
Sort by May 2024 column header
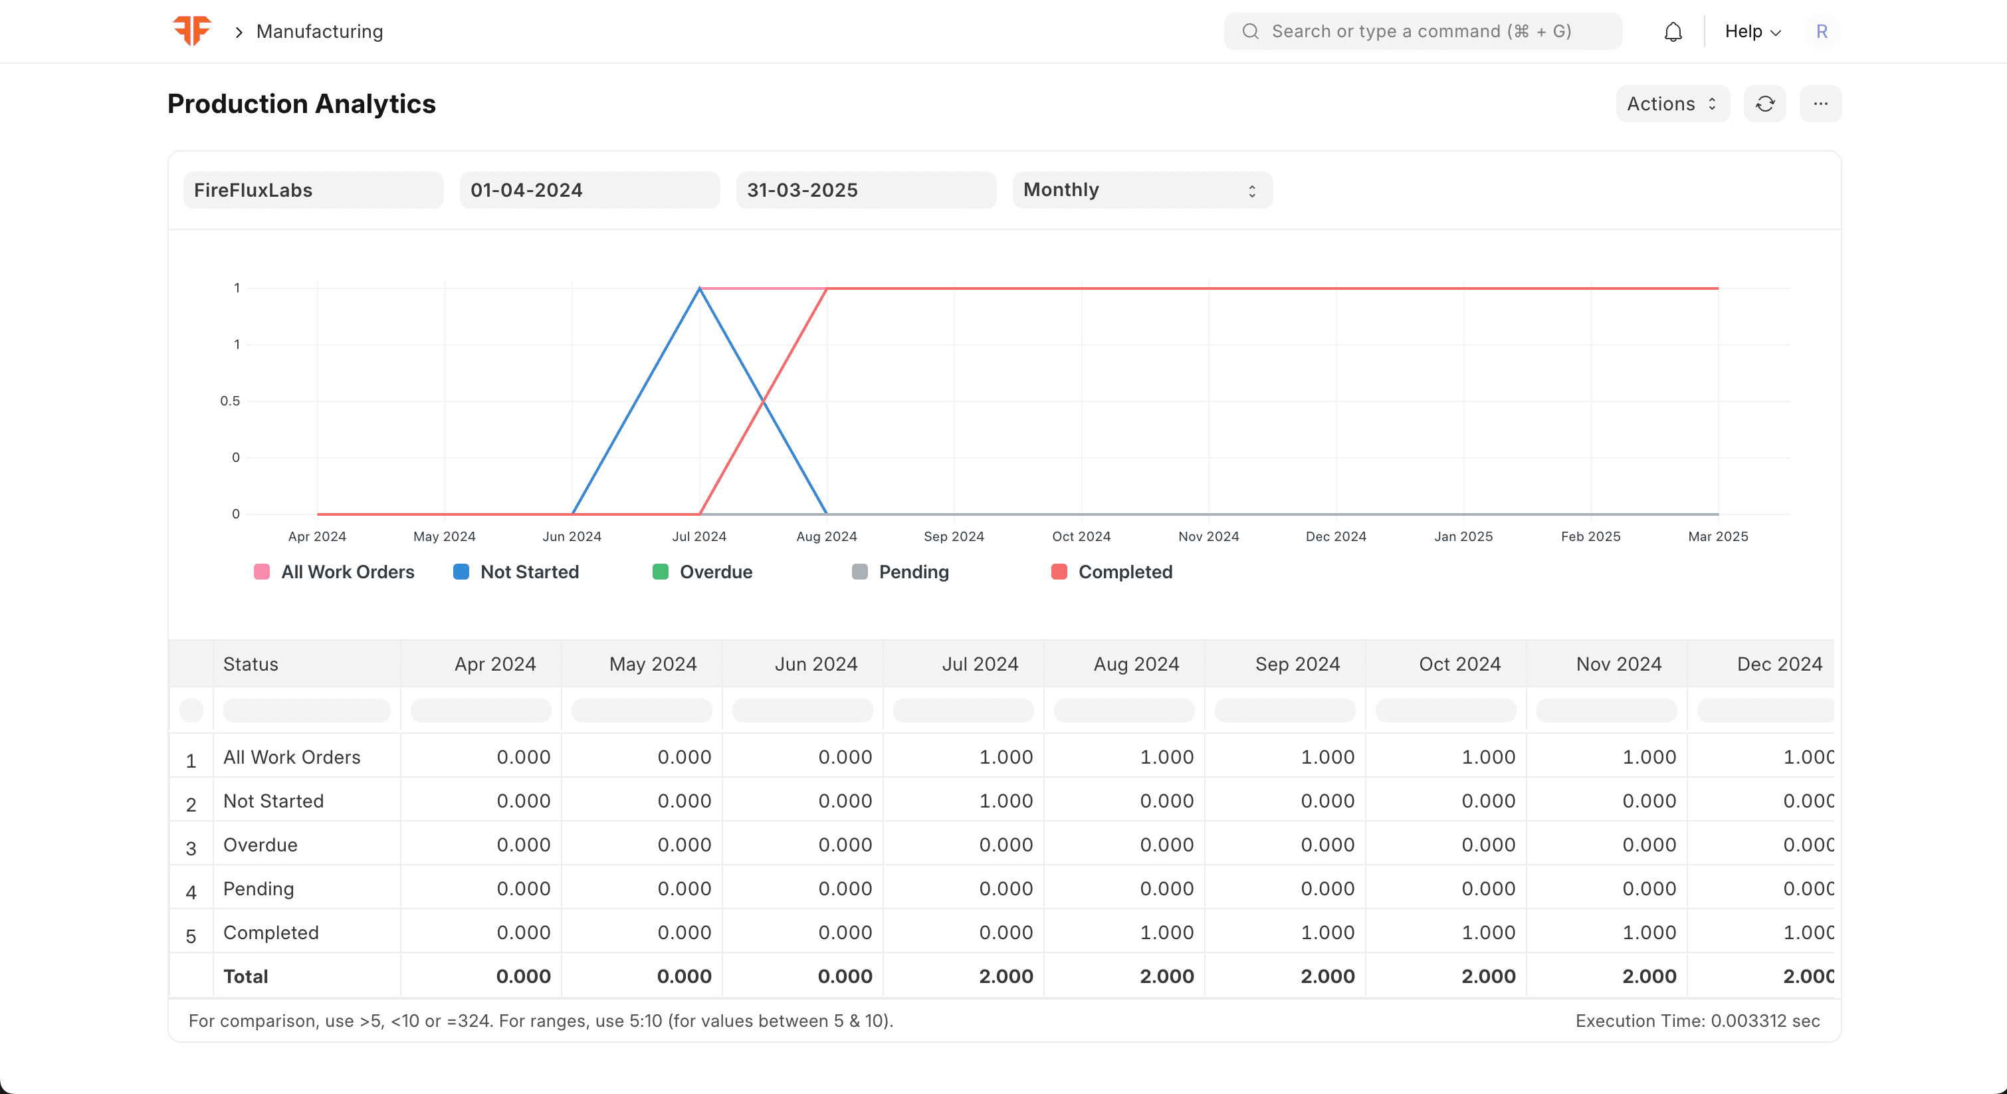pos(642,664)
